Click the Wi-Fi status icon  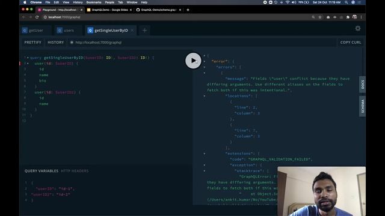click(x=288, y=2)
